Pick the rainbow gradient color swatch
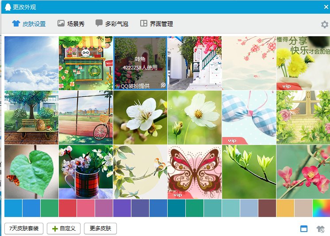The width and height of the screenshot is (330, 236). [321, 208]
